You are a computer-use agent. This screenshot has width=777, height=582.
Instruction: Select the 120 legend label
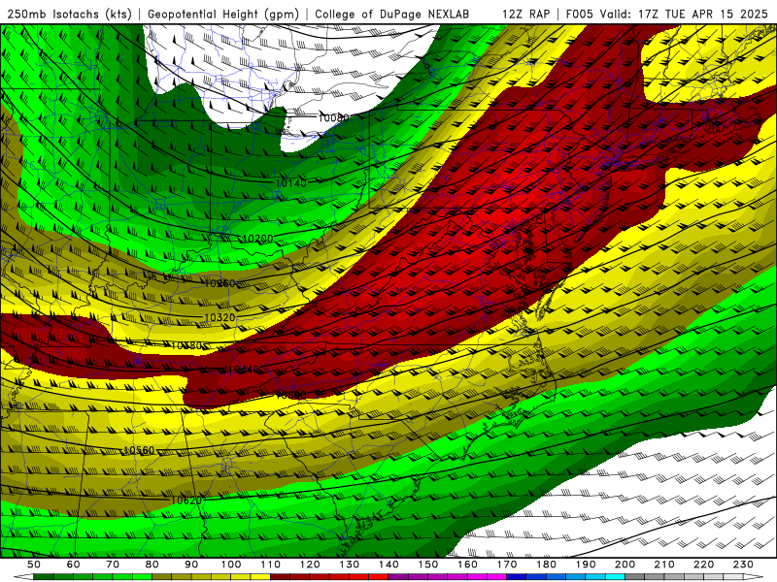pyautogui.click(x=310, y=565)
